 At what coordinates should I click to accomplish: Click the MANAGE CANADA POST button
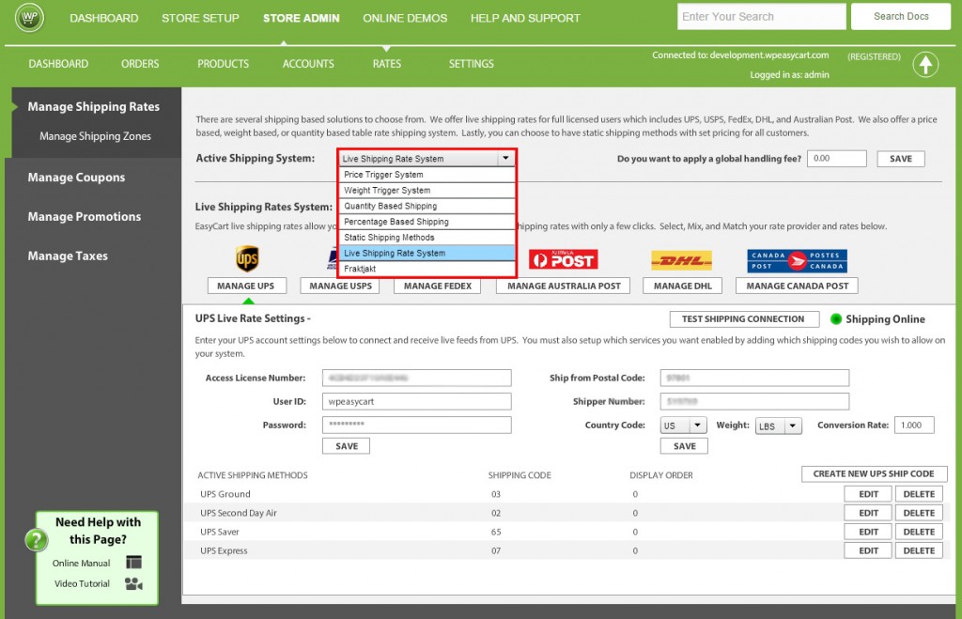coord(797,286)
